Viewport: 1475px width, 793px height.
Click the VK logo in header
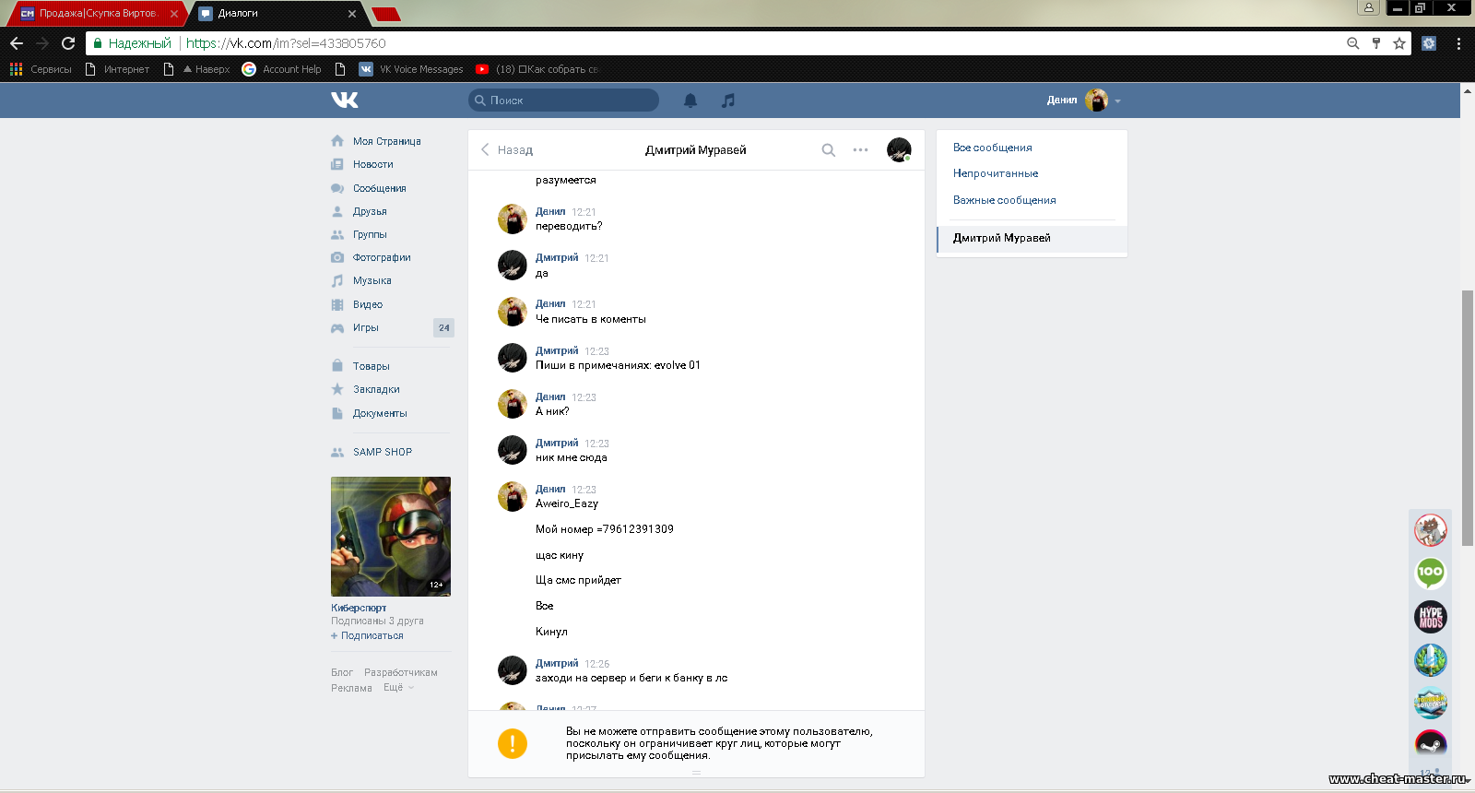[x=345, y=100]
